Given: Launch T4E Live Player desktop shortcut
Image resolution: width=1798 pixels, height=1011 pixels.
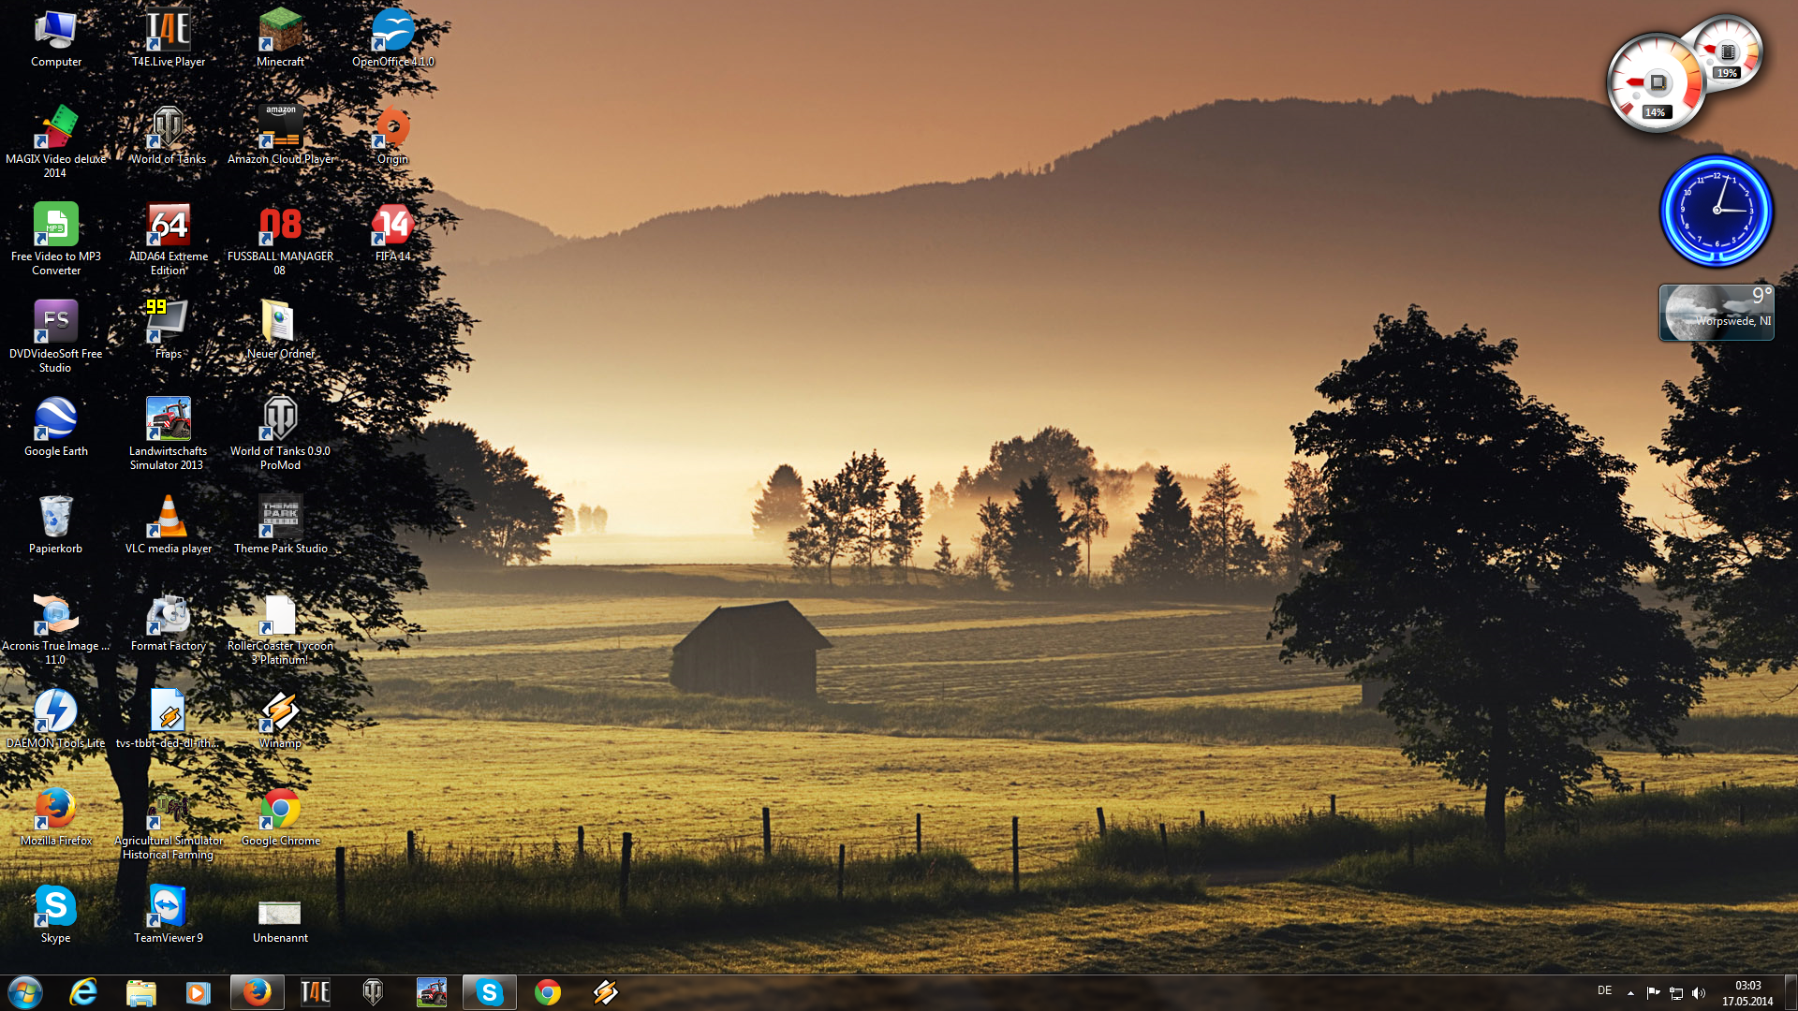Looking at the screenshot, I should 169,38.
